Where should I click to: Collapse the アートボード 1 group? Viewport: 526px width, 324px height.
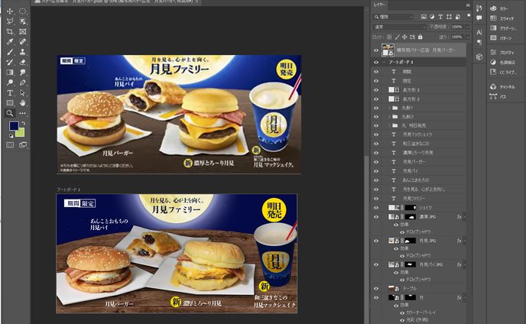(384, 63)
